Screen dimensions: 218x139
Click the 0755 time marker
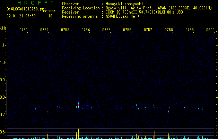tap(106, 30)
